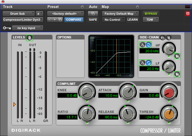Click the 20.0 kHz HF value field

[150, 51]
